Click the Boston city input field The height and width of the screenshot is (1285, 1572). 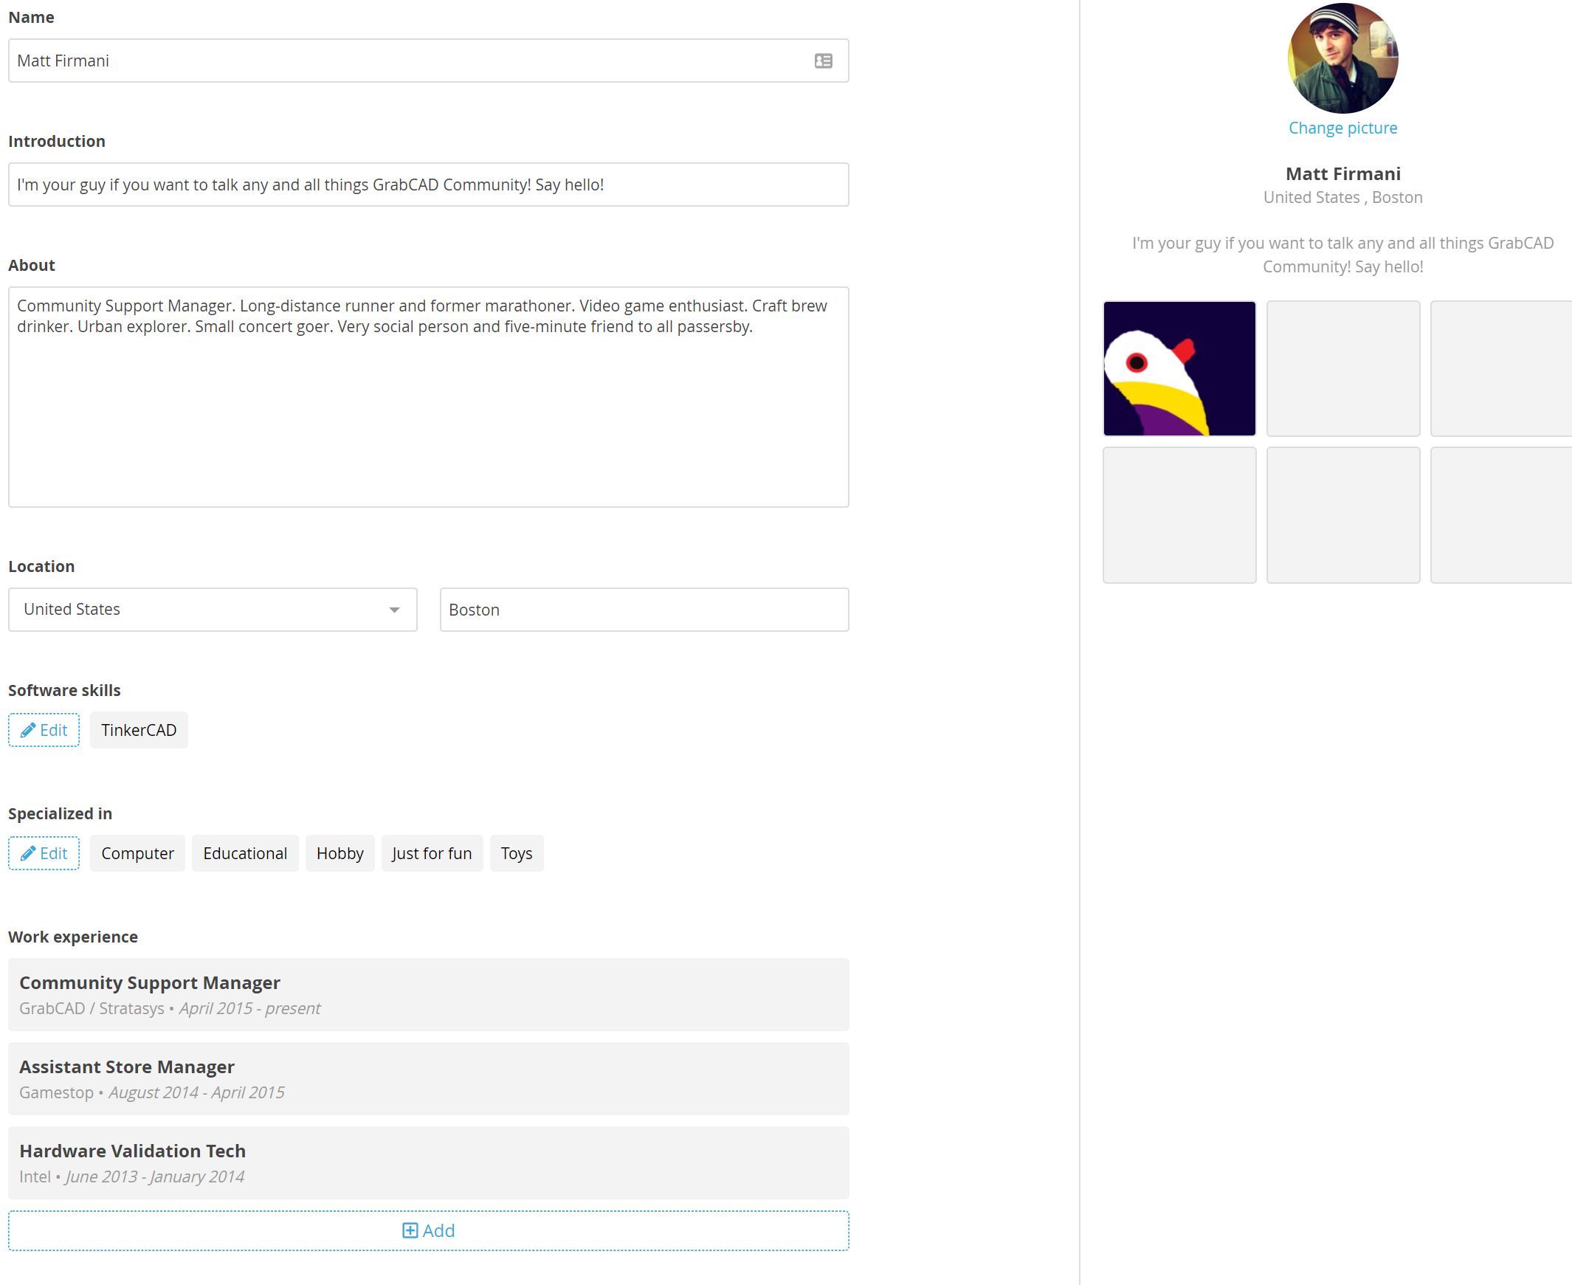[644, 609]
